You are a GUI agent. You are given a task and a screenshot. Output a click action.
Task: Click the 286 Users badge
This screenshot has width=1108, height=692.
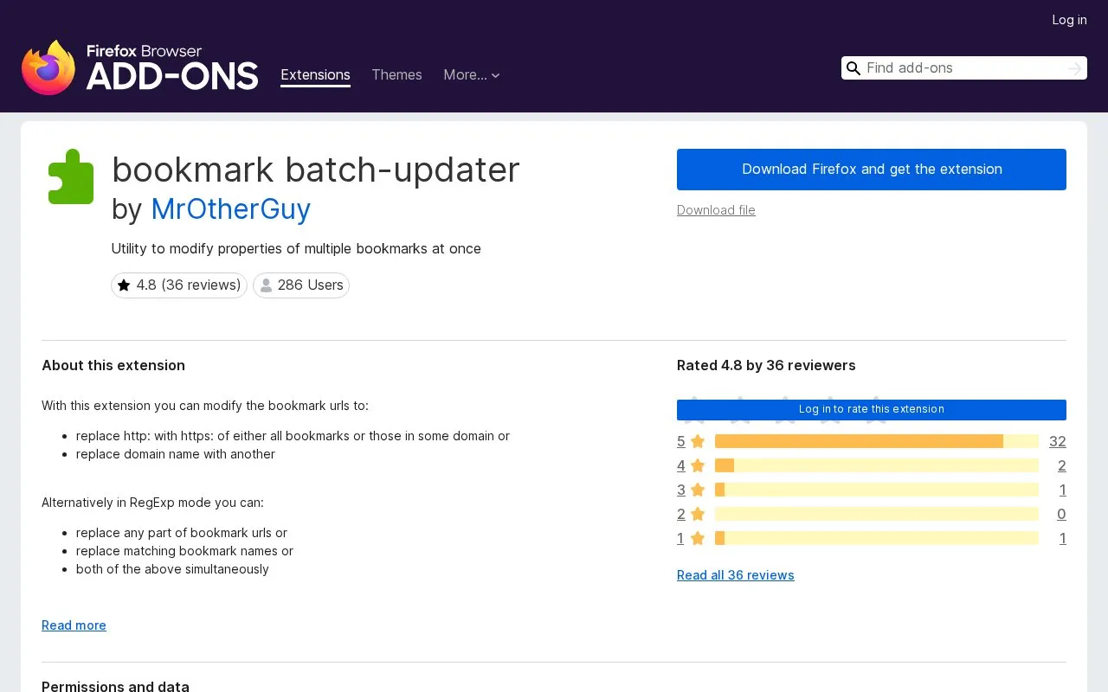click(301, 285)
